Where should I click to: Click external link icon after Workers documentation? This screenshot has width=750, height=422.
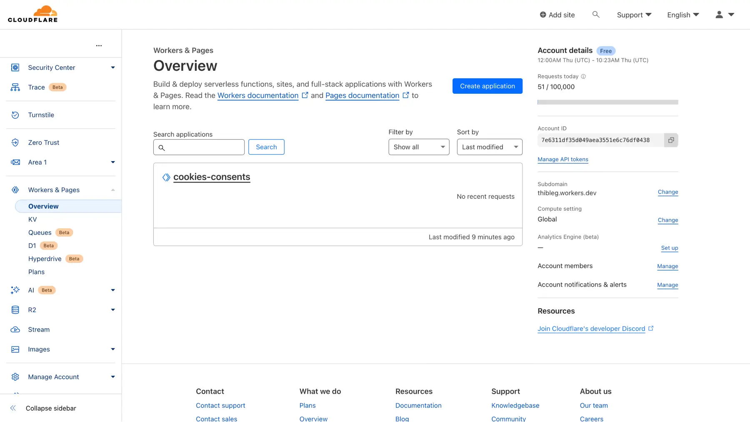coord(305,95)
